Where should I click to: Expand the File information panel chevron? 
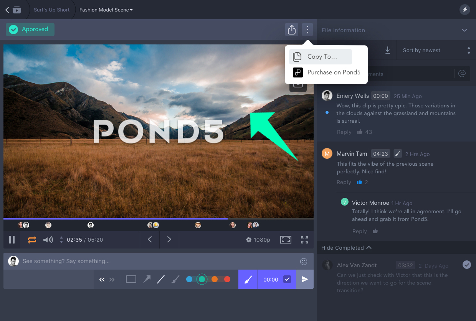coord(464,30)
